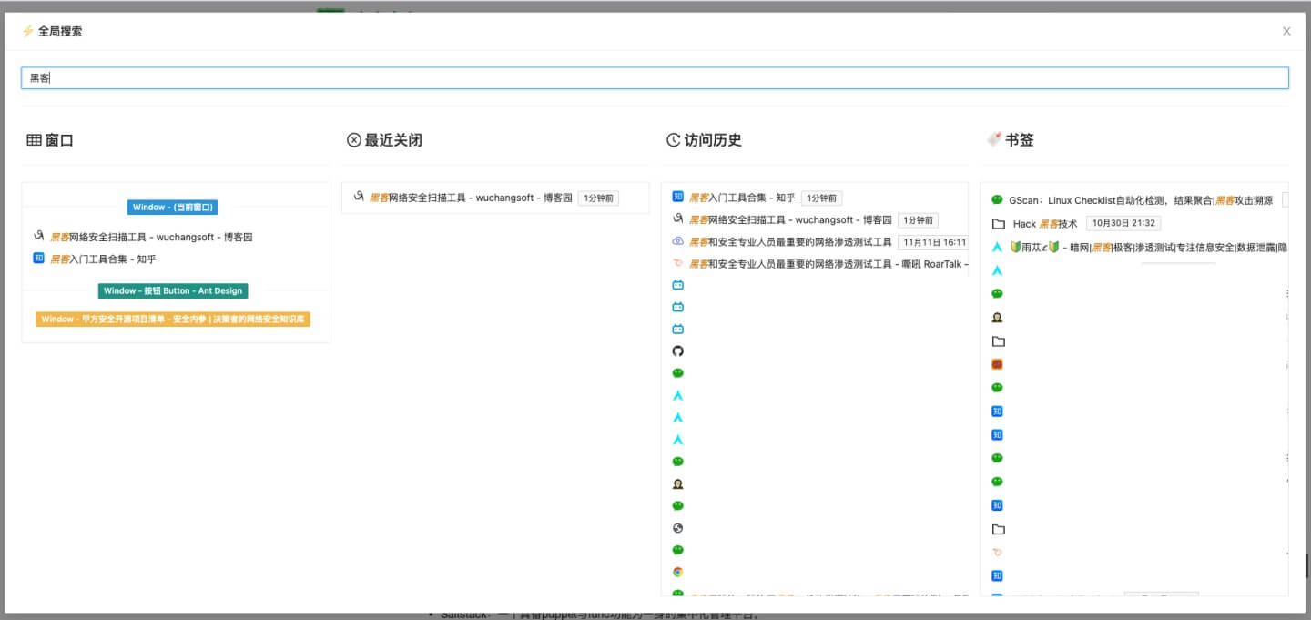Close the 全局搜索 dialog

tap(1286, 31)
